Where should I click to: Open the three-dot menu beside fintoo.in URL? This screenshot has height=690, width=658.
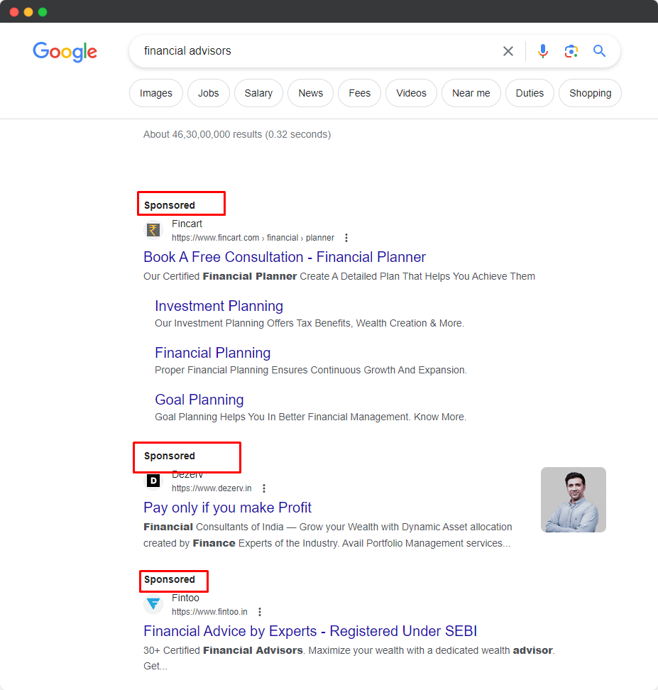260,612
